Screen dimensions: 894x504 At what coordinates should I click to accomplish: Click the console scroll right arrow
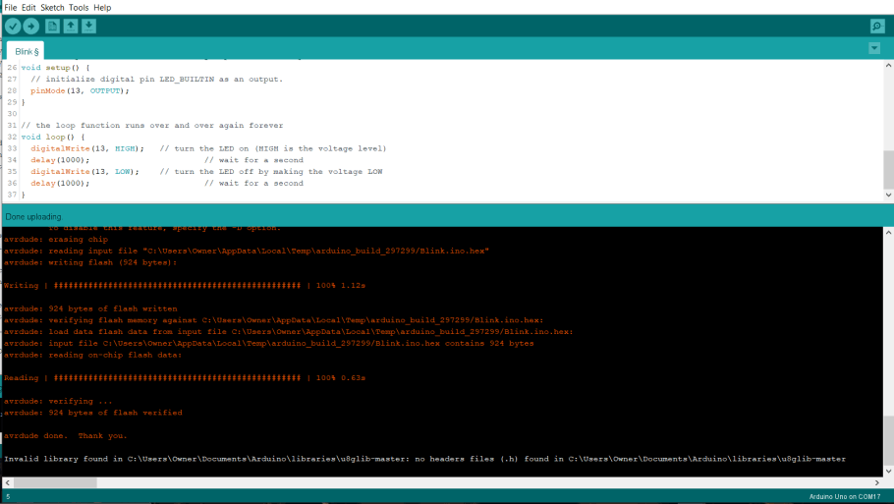[877, 482]
